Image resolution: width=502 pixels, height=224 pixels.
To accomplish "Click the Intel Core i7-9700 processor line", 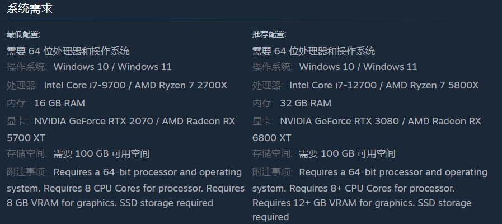I will [x=135, y=85].
